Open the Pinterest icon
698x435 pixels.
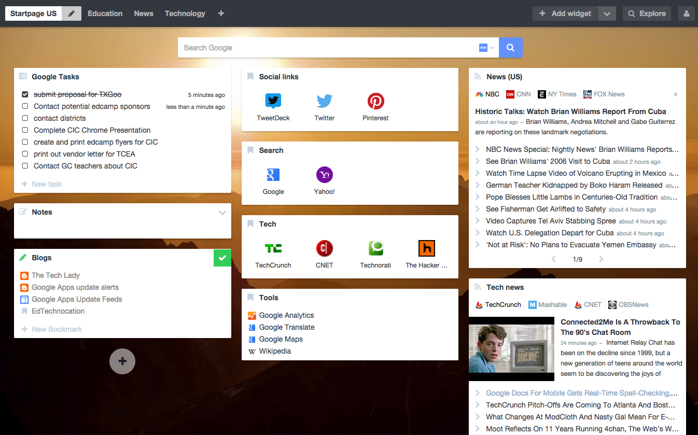click(x=375, y=101)
